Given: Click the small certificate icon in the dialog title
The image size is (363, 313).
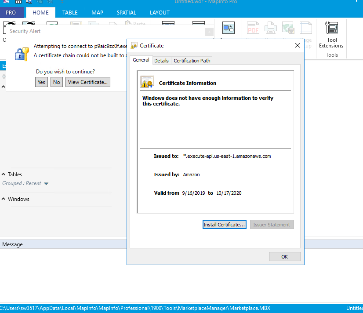Looking at the screenshot, I should tap(134, 45).
